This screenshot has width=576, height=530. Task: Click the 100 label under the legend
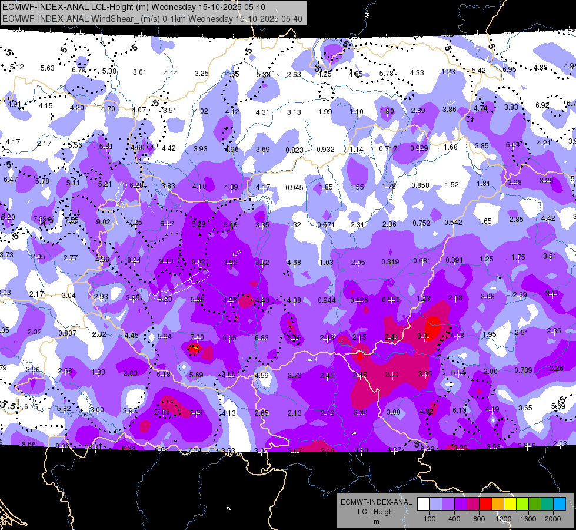pos(429,519)
